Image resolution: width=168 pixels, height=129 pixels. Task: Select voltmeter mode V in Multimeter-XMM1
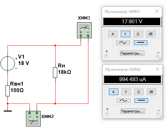click(125, 34)
